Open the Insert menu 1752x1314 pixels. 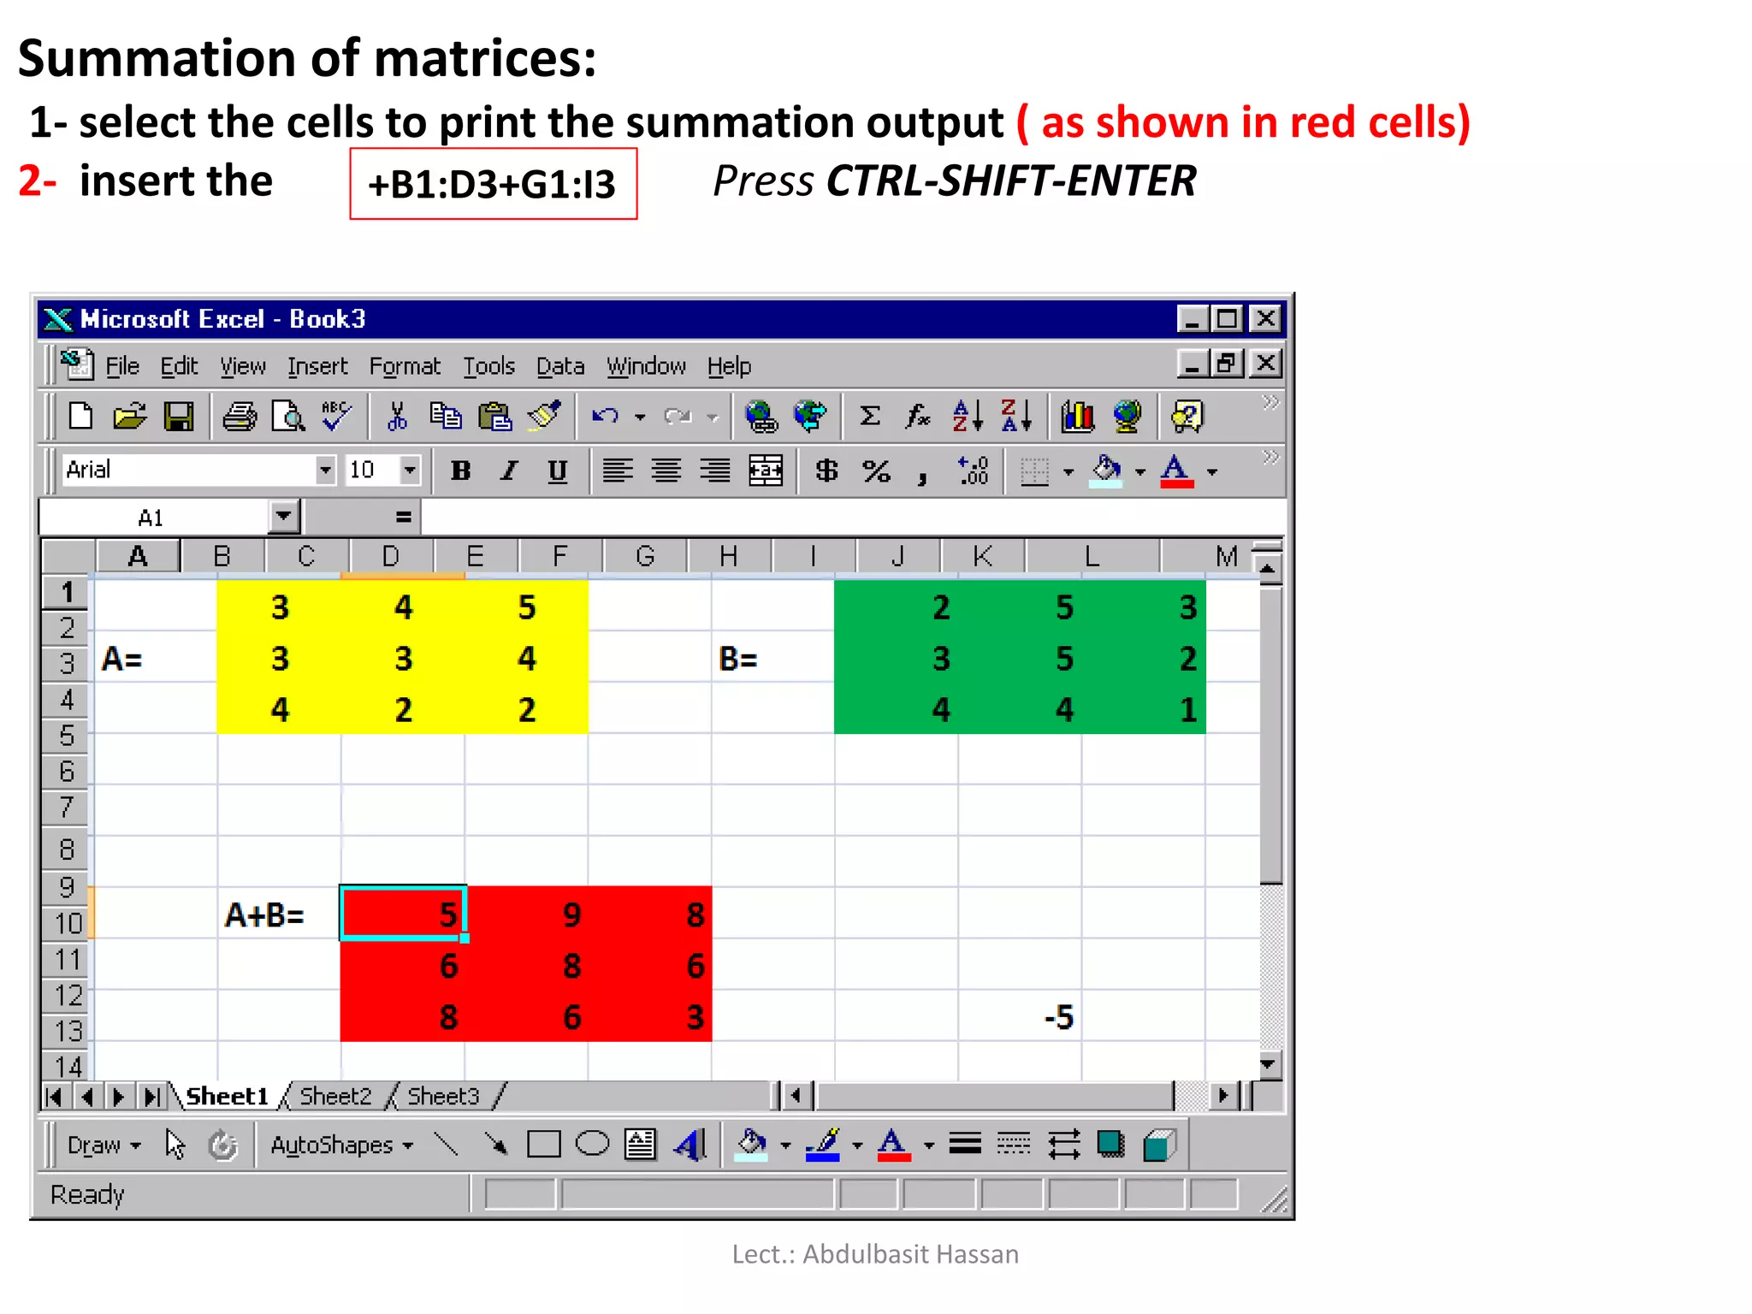tap(317, 366)
